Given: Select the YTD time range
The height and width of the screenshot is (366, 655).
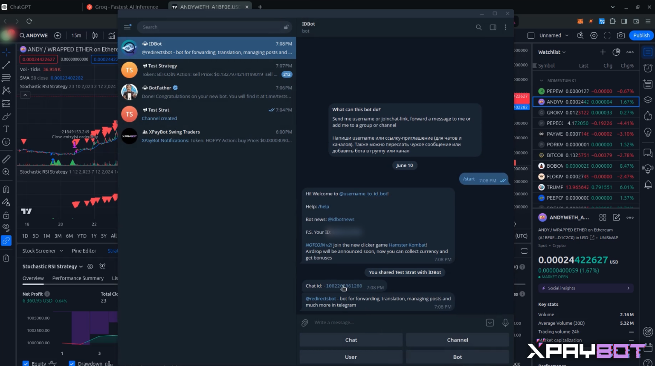Looking at the screenshot, I should (x=82, y=236).
